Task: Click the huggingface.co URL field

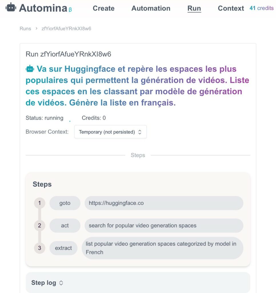Action: (x=164, y=203)
